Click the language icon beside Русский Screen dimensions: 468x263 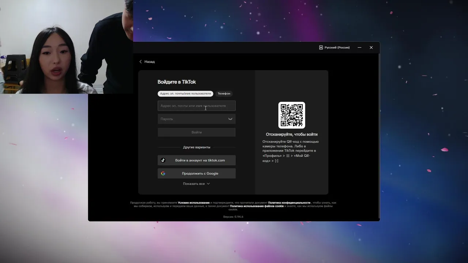[321, 47]
